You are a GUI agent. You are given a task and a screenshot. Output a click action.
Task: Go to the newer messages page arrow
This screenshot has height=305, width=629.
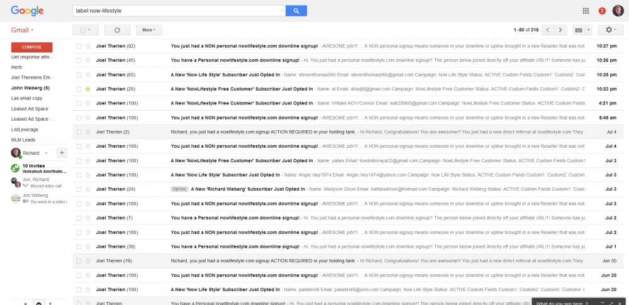pyautogui.click(x=548, y=30)
